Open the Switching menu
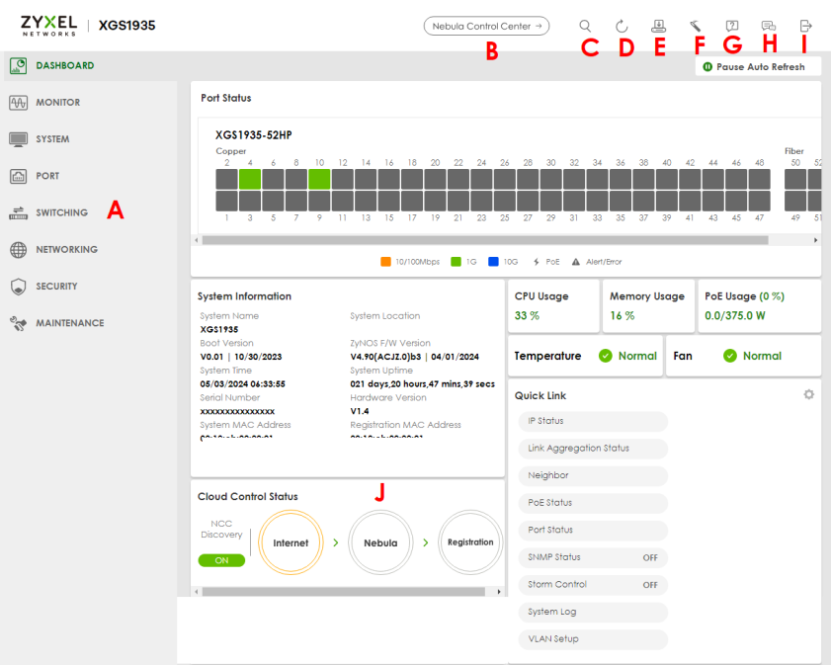Viewport: 831px width, 665px height. tap(62, 212)
